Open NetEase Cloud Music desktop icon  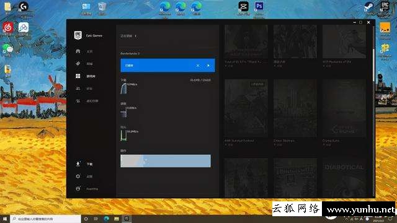pyautogui.click(x=8, y=27)
